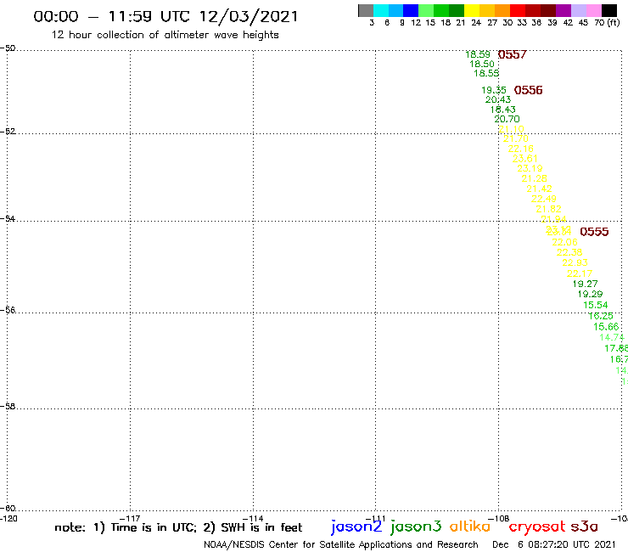The image size is (628, 552).
Task: Click the wave height value 21.82
Action: click(x=549, y=209)
